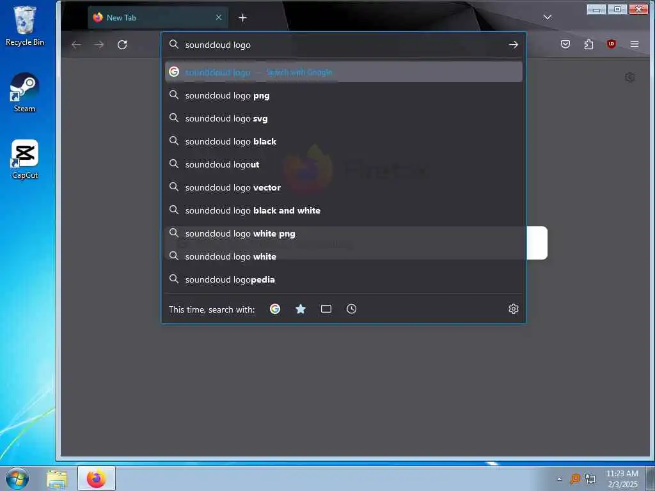Open the Windows Start button

tap(17, 478)
